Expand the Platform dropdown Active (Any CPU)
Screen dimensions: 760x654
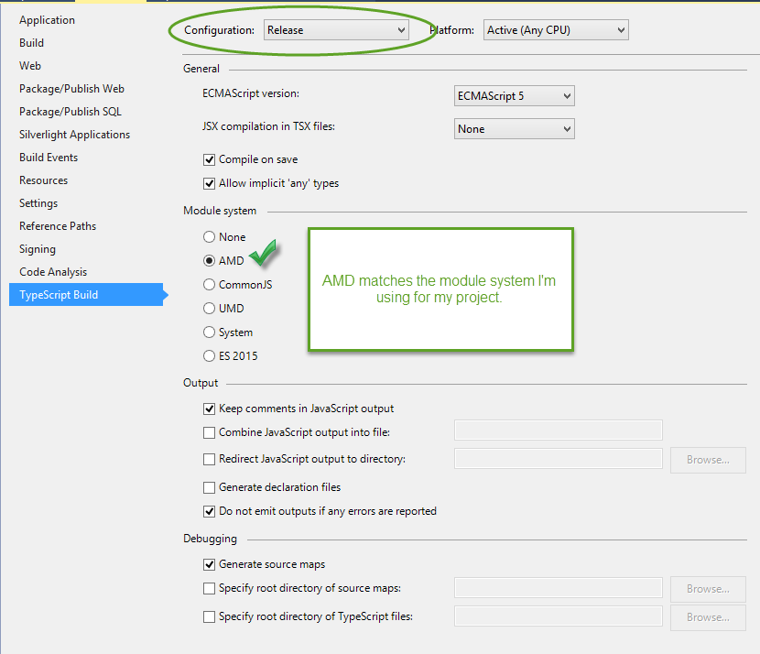556,30
